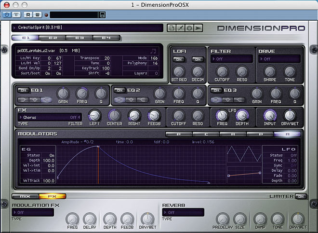The height and width of the screenshot is (233, 318).
Task: Select EQ 3 high shelf shape
Action: pos(239,100)
